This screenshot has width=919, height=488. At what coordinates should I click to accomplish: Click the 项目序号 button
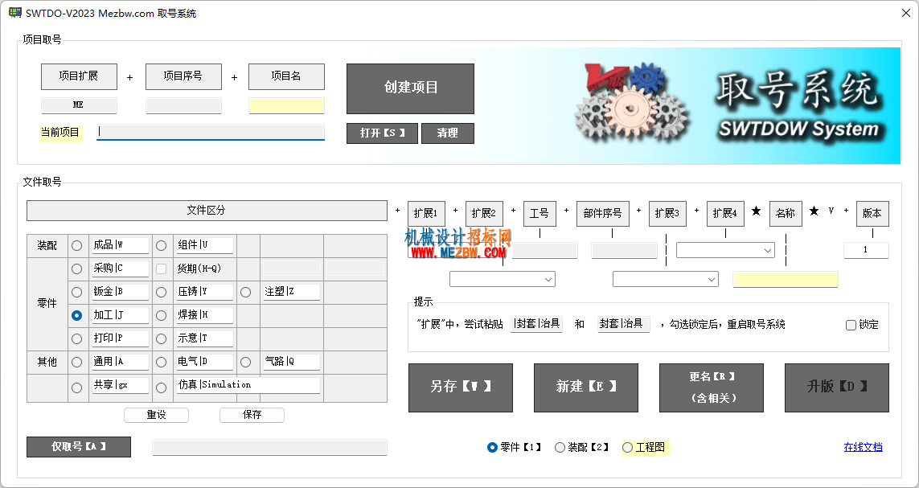(x=183, y=76)
